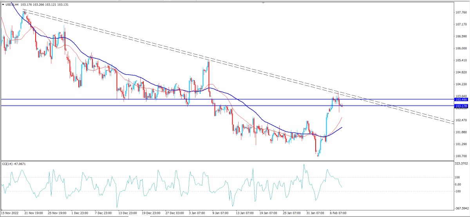Image resolution: width=470 pixels, height=217 pixels.
Task: Select the 103.178 blue price label
Action: pyautogui.click(x=461, y=106)
